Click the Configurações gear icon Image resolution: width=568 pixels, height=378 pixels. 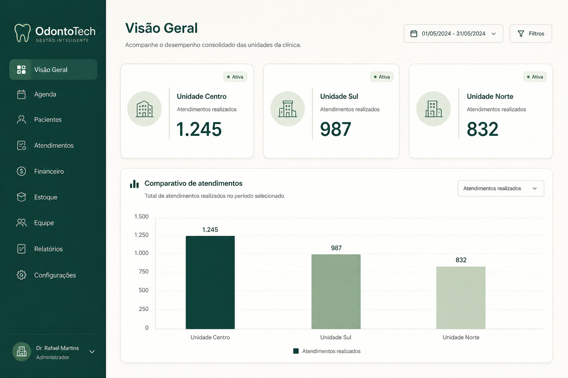(x=21, y=275)
